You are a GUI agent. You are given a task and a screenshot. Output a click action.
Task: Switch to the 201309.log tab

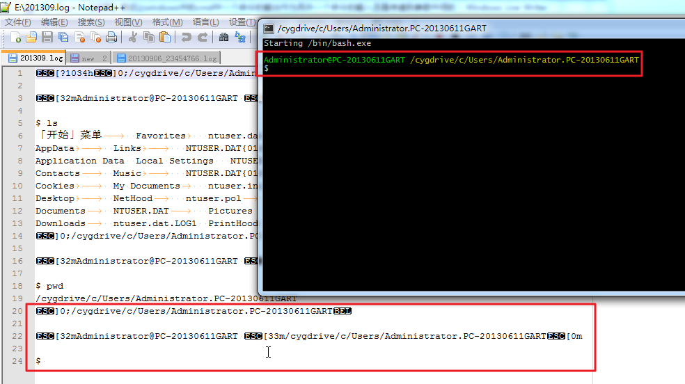[x=35, y=58]
